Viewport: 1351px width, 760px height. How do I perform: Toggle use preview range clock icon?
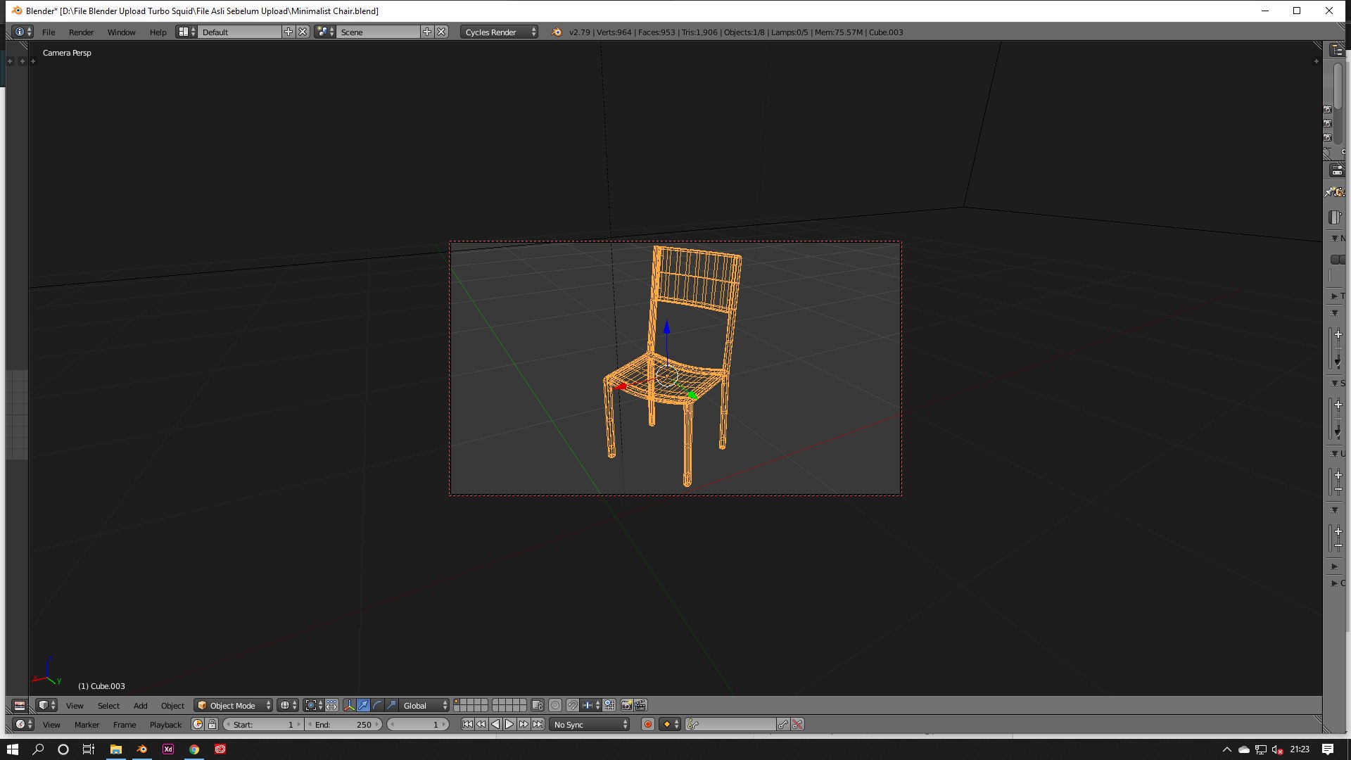click(198, 724)
